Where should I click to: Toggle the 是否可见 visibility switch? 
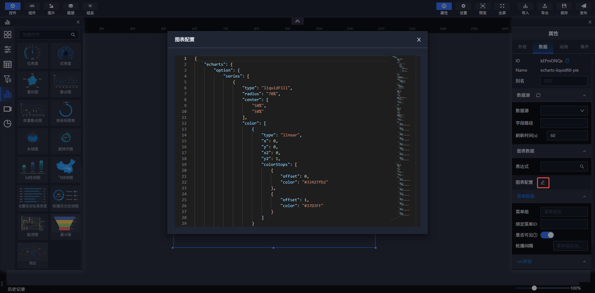pyautogui.click(x=547, y=235)
